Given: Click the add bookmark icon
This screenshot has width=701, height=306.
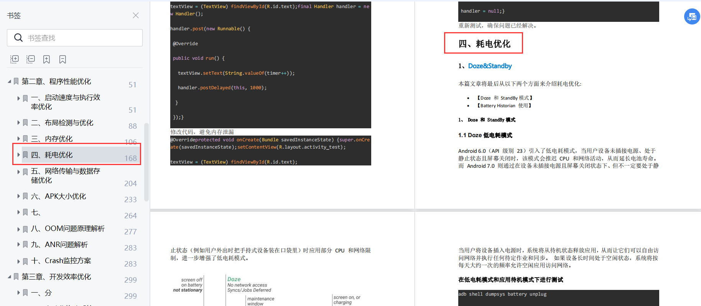Looking at the screenshot, I should tap(46, 59).
